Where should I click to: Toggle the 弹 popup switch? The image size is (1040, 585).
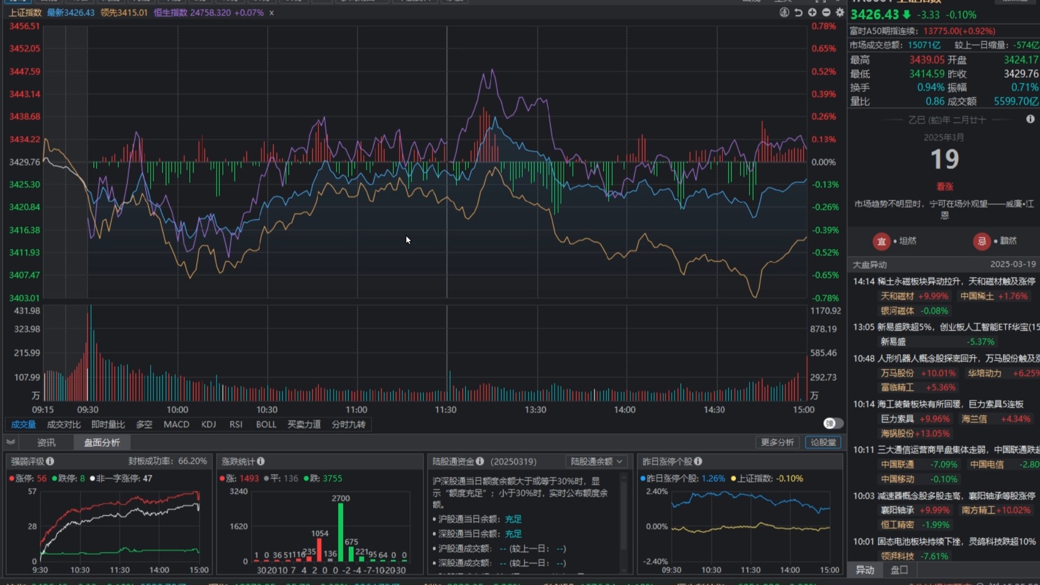point(832,423)
